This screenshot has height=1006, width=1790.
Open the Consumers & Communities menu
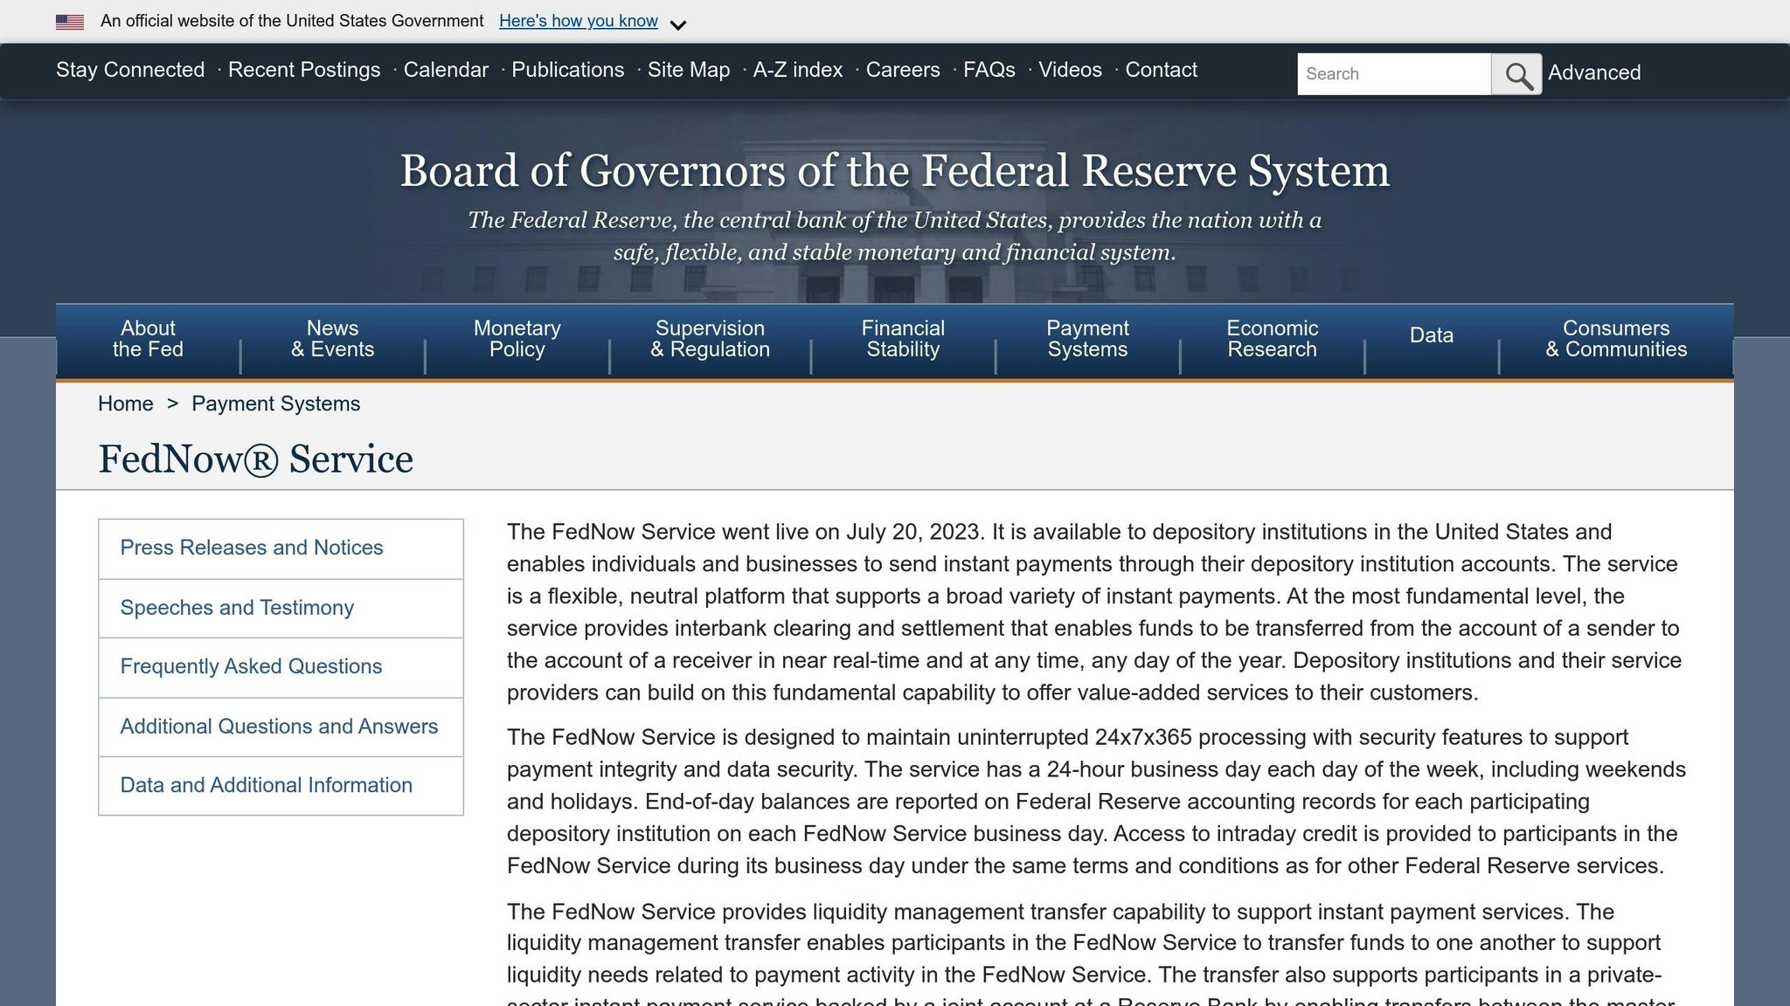coord(1615,339)
